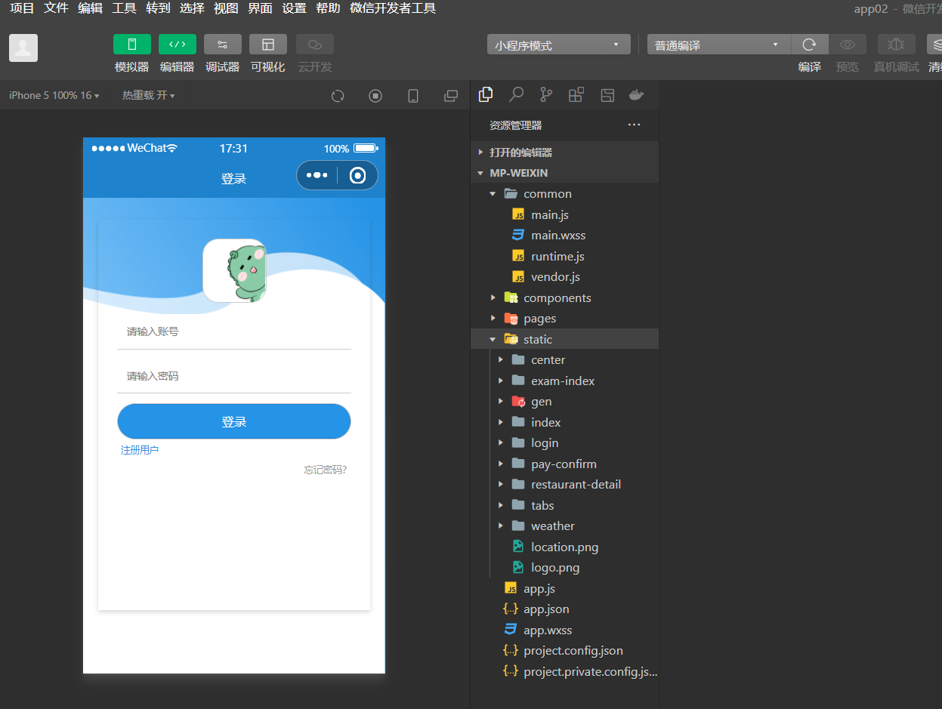Click the 云开发 cloud development icon

[315, 44]
